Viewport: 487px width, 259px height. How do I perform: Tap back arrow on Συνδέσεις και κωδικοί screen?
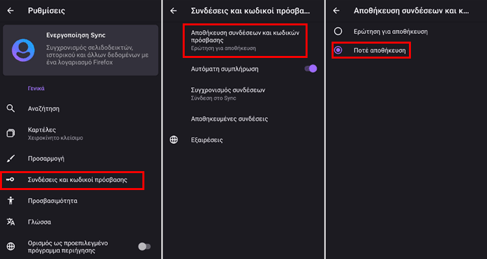pyautogui.click(x=174, y=10)
